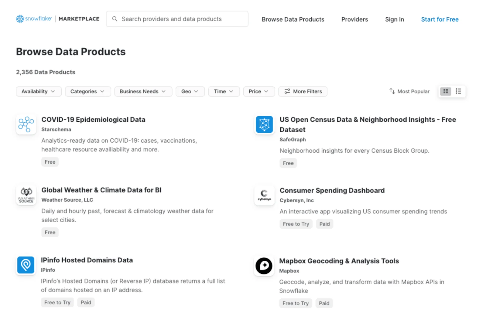Open Global Weather & Climate Data

(101, 190)
